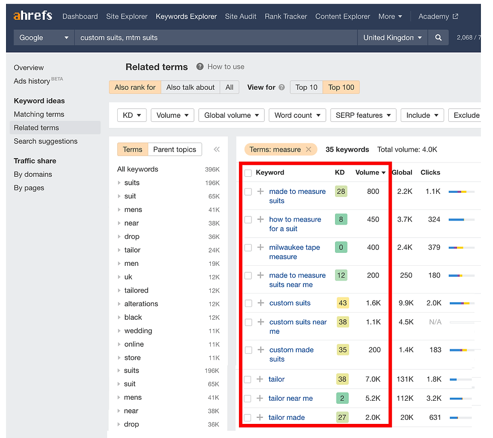Check the milwaukee tape measure row
The width and height of the screenshot is (493, 438).
point(248,248)
